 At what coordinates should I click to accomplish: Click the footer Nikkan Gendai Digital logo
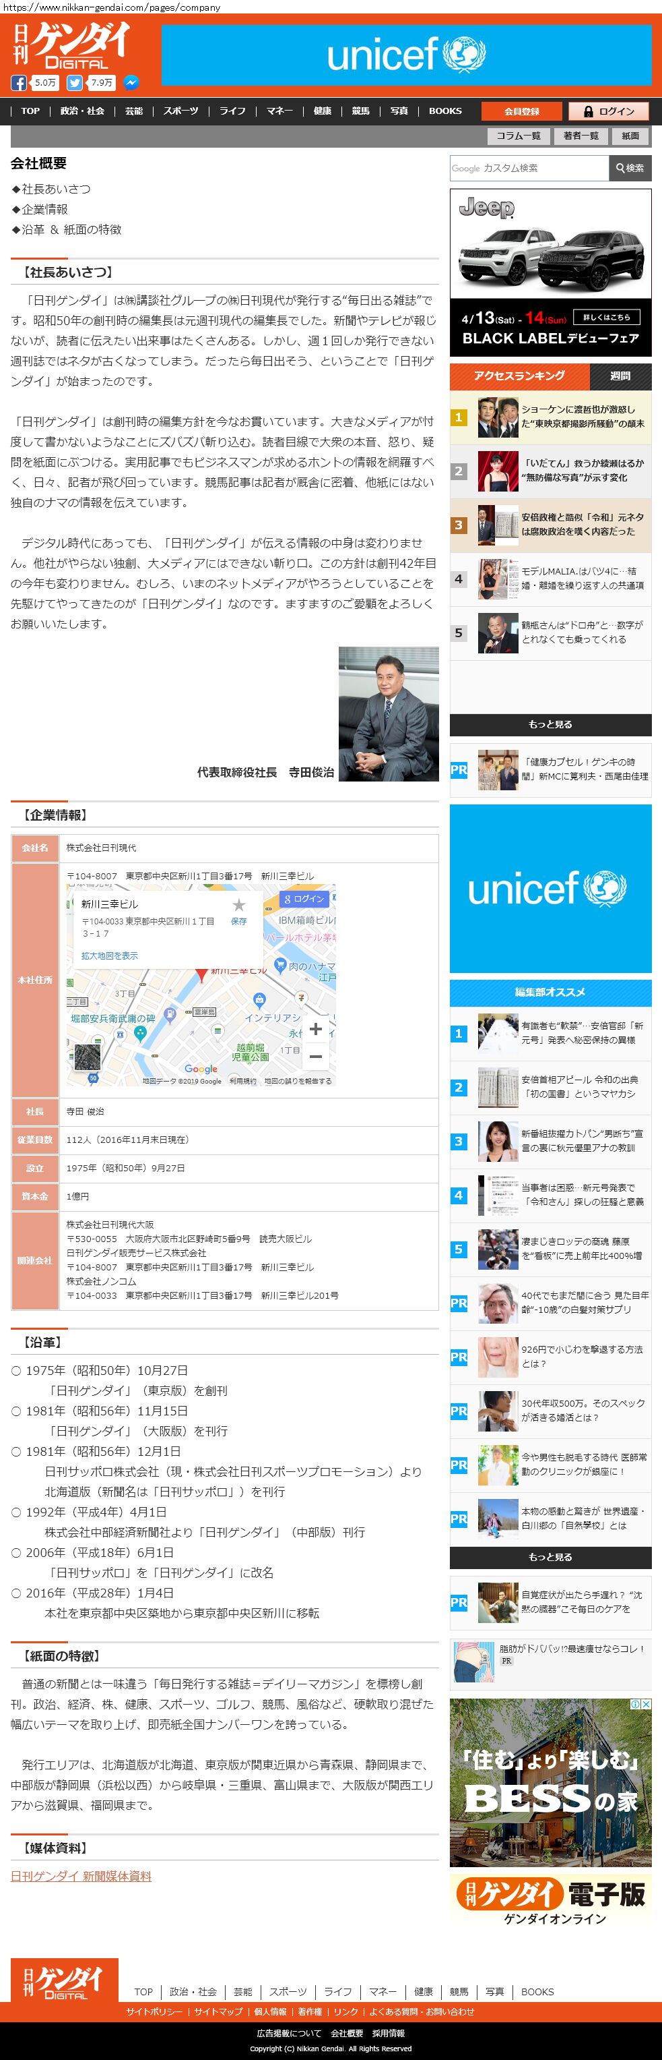(x=65, y=1980)
